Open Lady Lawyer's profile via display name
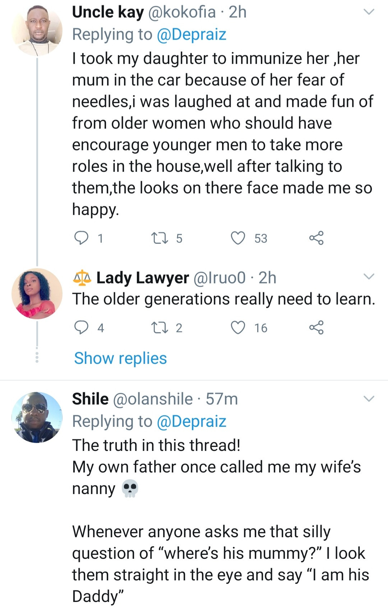The height and width of the screenshot is (607, 388). point(142,278)
